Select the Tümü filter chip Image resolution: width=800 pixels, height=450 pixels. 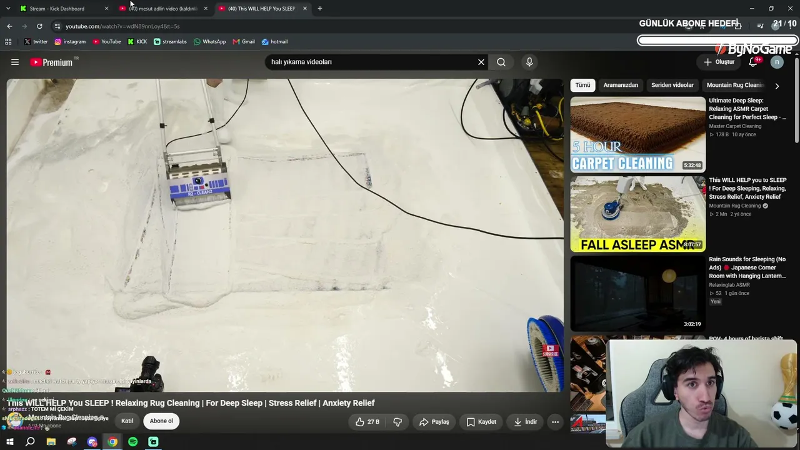[582, 85]
